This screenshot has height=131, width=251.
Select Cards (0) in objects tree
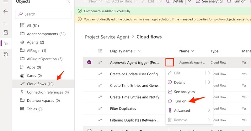(43, 75)
